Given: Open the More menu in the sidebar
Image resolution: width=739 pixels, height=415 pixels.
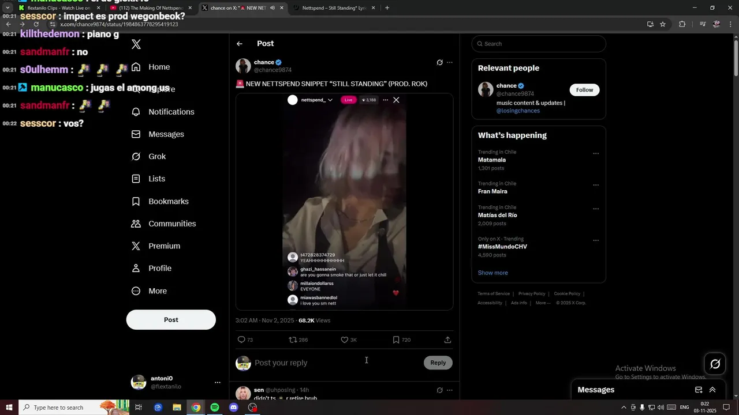Looking at the screenshot, I should click(x=149, y=291).
